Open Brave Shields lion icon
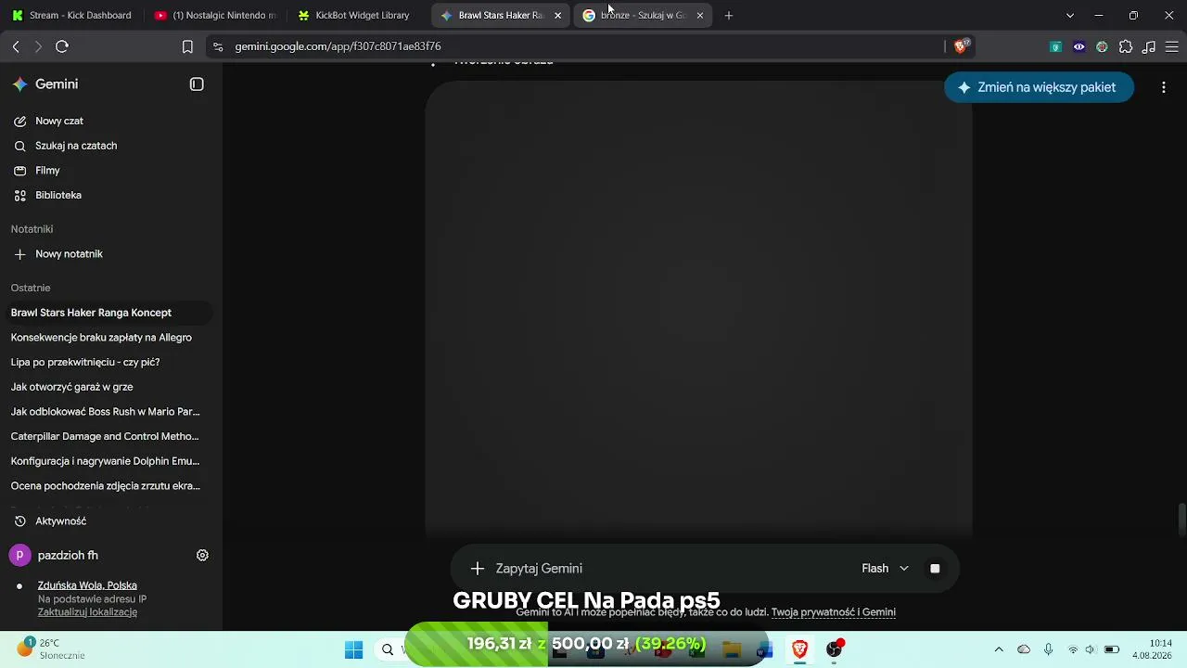The width and height of the screenshot is (1187, 668). click(962, 46)
